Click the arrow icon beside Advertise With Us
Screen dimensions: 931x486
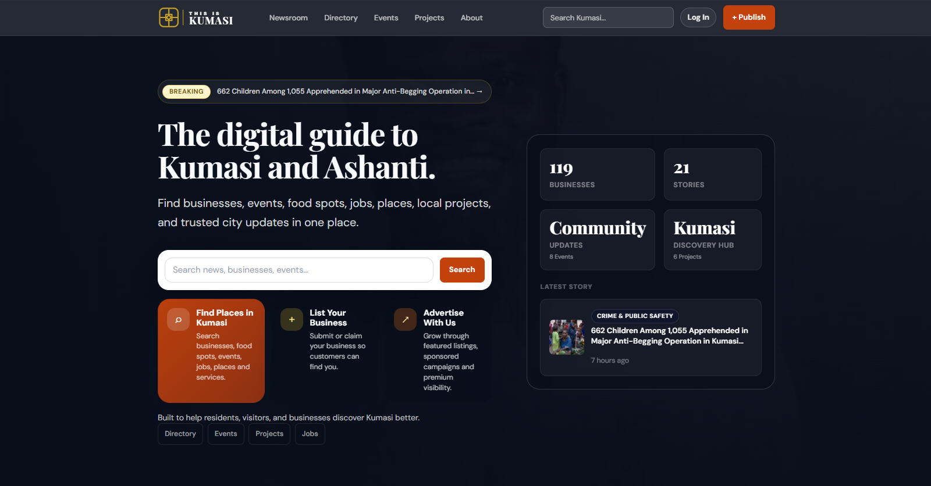pos(405,320)
